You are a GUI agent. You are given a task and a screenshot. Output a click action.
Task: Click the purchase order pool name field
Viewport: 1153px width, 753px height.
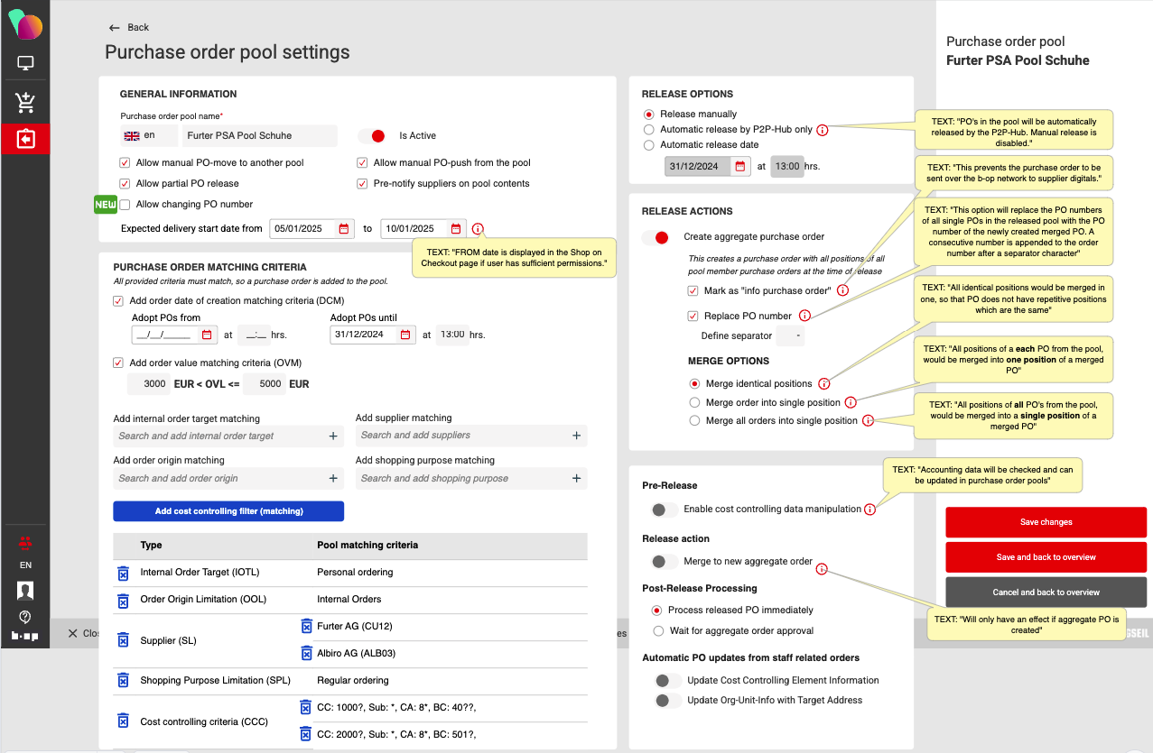tap(258, 136)
